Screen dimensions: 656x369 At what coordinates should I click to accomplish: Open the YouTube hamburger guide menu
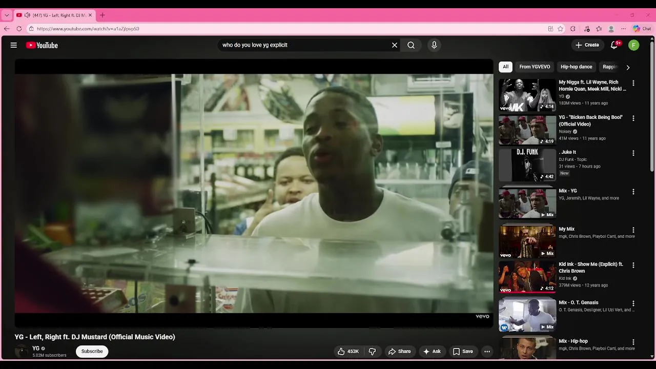pyautogui.click(x=14, y=45)
